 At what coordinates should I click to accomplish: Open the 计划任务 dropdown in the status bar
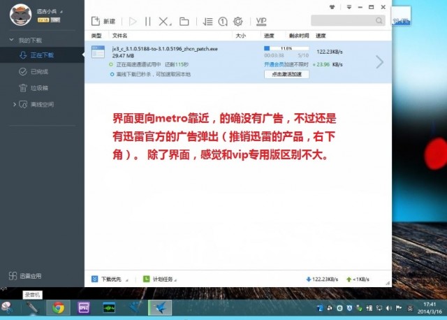point(160,279)
